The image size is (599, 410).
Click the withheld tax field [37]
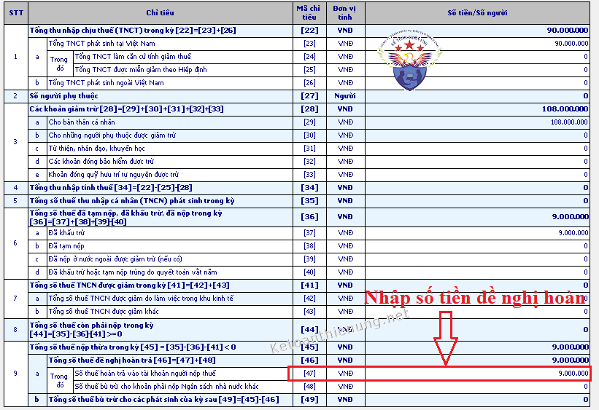click(477, 233)
